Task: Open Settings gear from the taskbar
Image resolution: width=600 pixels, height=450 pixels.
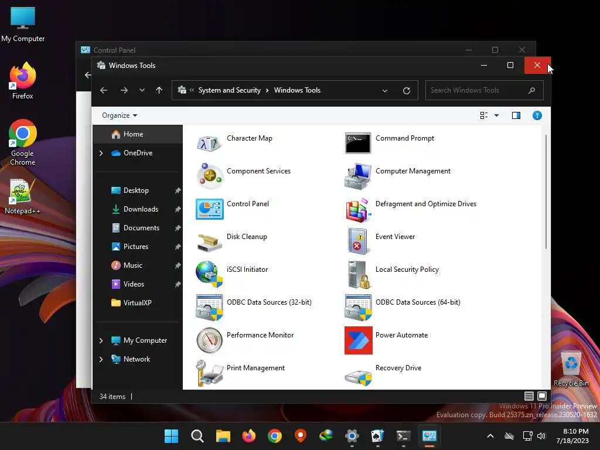Action: coord(352,436)
